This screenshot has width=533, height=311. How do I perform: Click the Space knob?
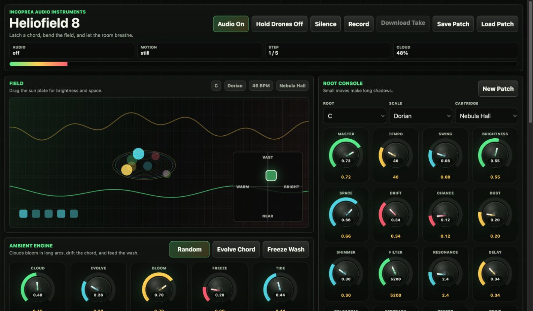click(x=346, y=214)
